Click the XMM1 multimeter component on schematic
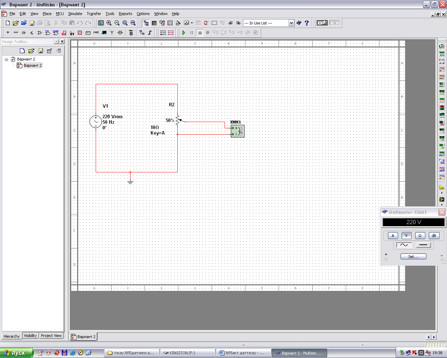Screen dimensions: 447x358 (x=237, y=131)
